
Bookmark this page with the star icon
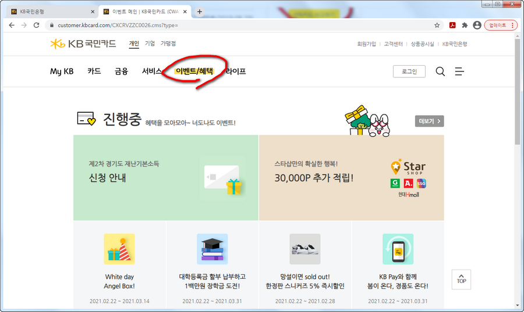point(437,26)
